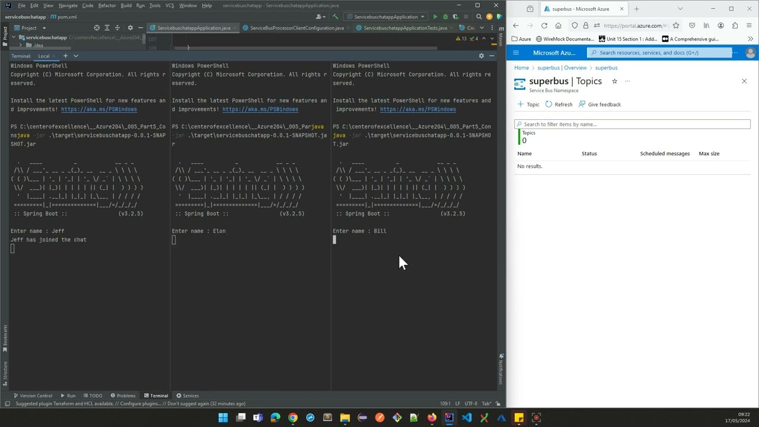Reload the Firefox page
759x427 pixels.
544,26
